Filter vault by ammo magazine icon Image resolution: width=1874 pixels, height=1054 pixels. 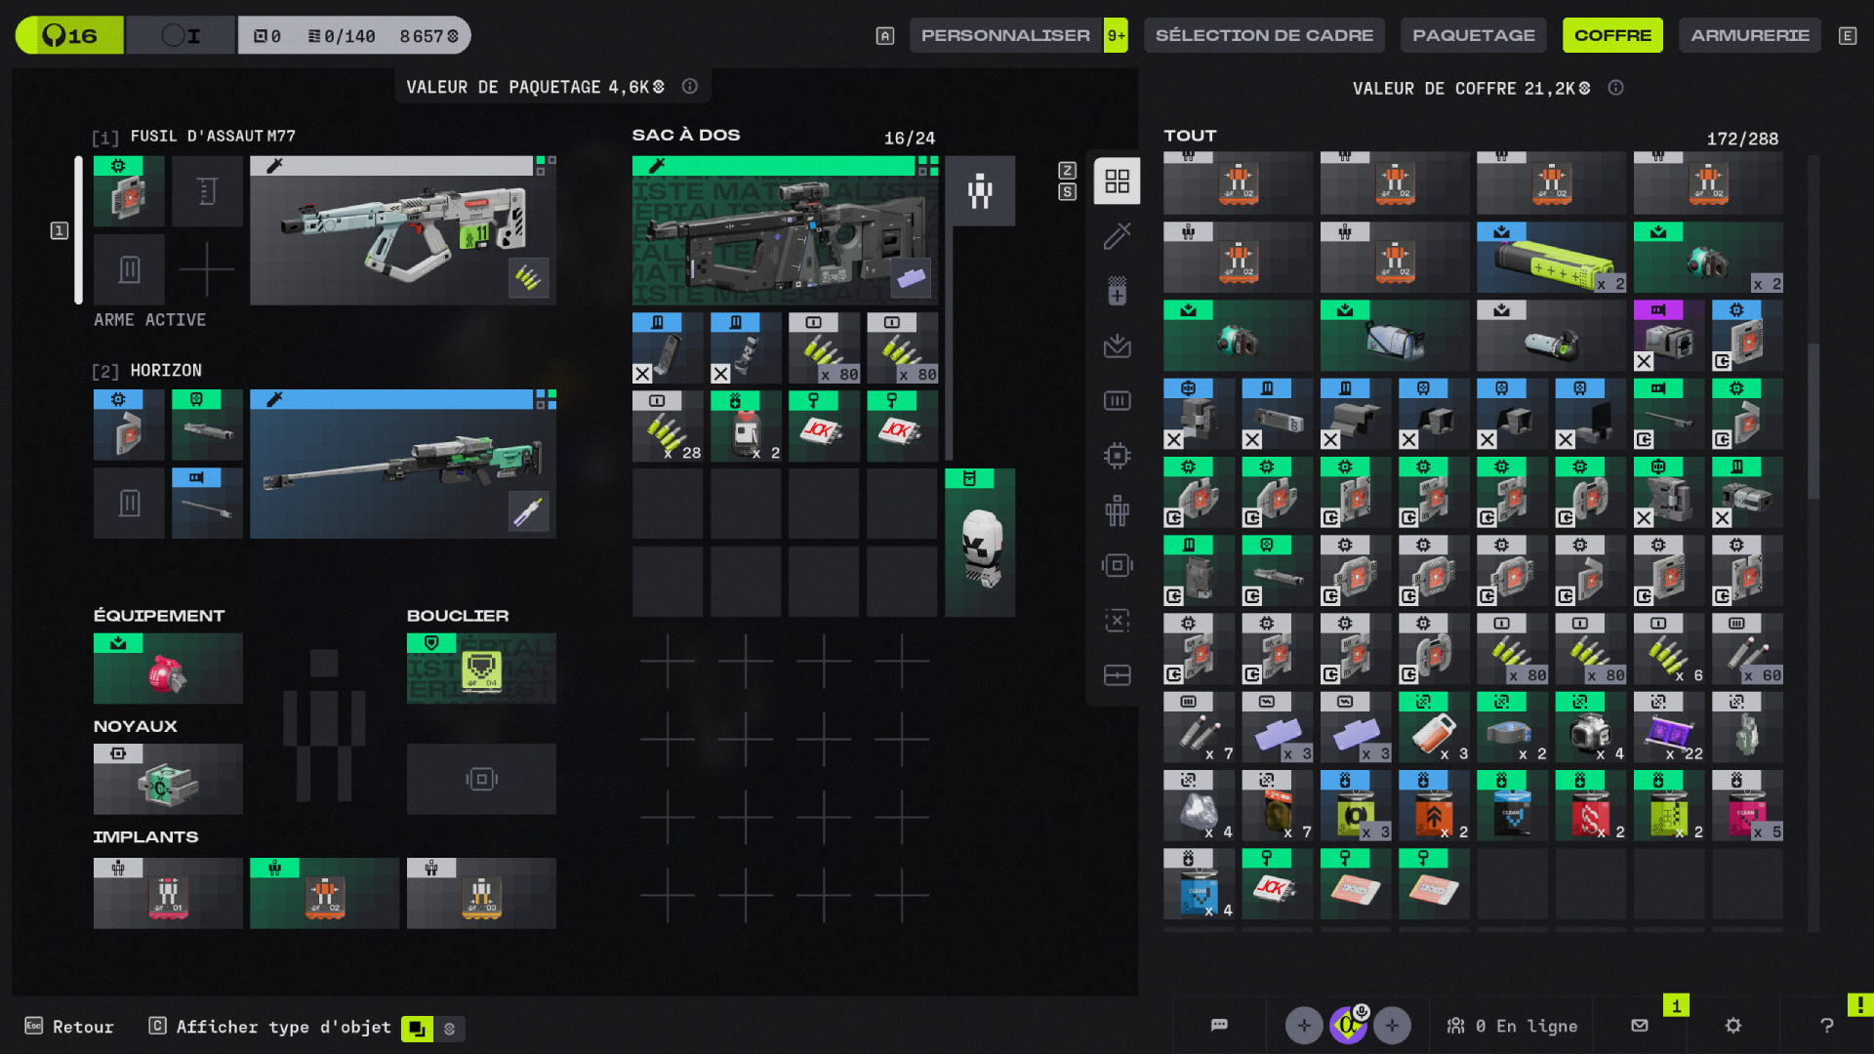[1117, 401]
